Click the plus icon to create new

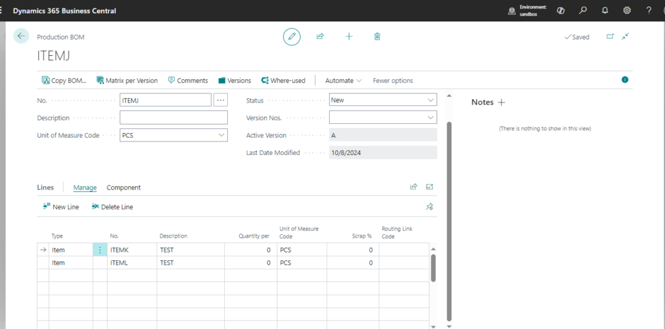349,36
